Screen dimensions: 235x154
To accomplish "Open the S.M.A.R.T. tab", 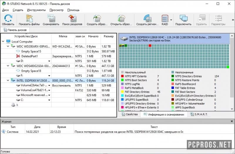I will click(x=199, y=114).
